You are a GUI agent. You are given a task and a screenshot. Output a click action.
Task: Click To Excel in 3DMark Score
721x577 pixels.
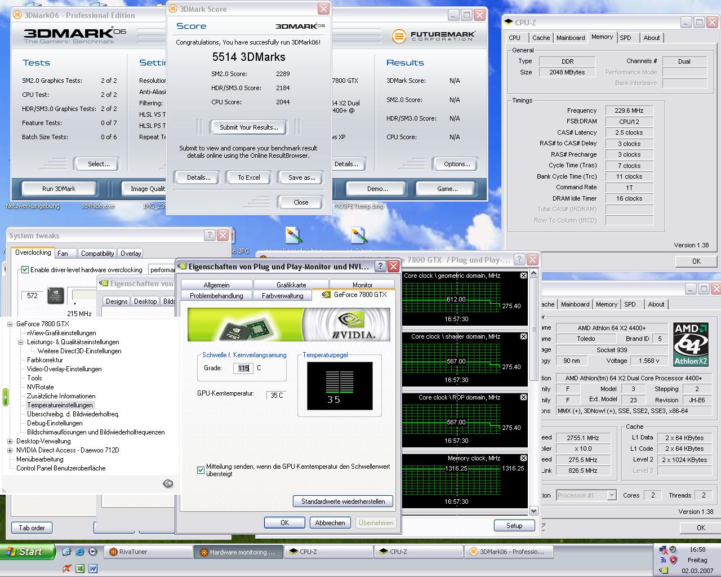[x=248, y=177]
